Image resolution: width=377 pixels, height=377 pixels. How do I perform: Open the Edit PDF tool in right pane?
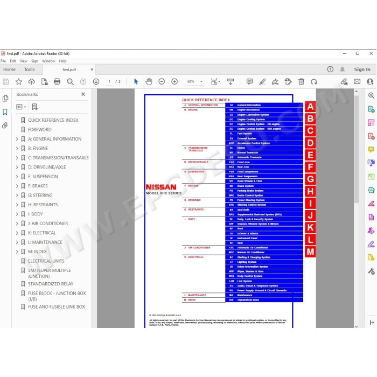click(x=371, y=123)
